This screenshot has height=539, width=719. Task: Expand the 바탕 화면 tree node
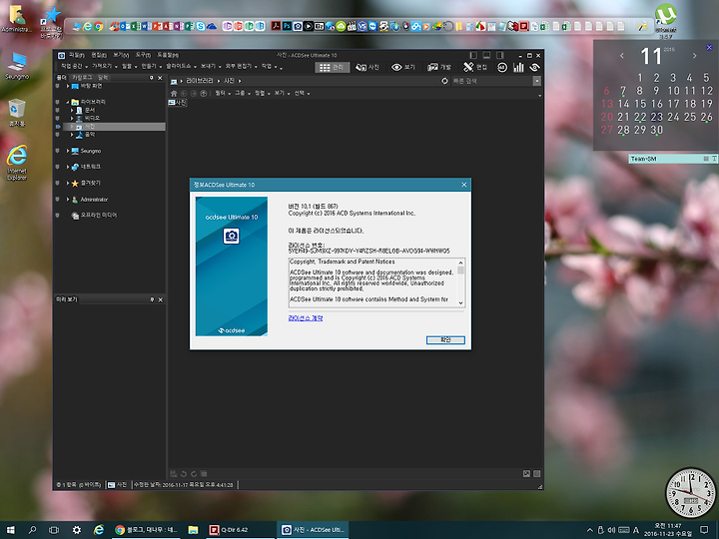pyautogui.click(x=68, y=86)
